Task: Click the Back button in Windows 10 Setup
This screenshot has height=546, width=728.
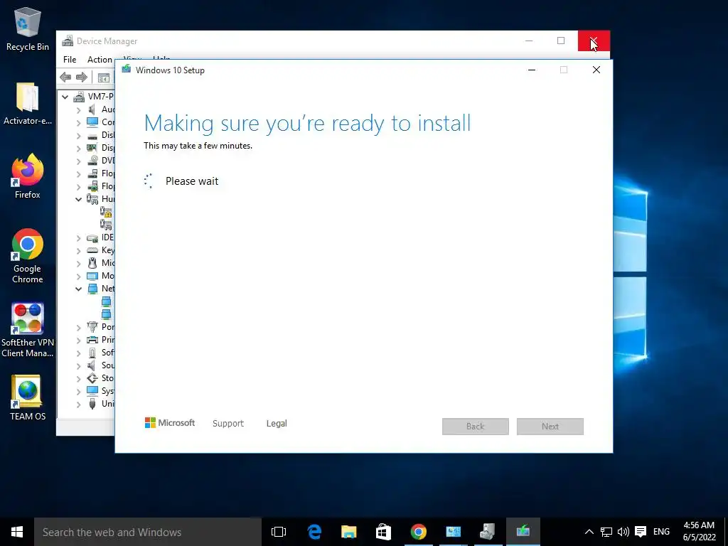Action: [x=476, y=427]
